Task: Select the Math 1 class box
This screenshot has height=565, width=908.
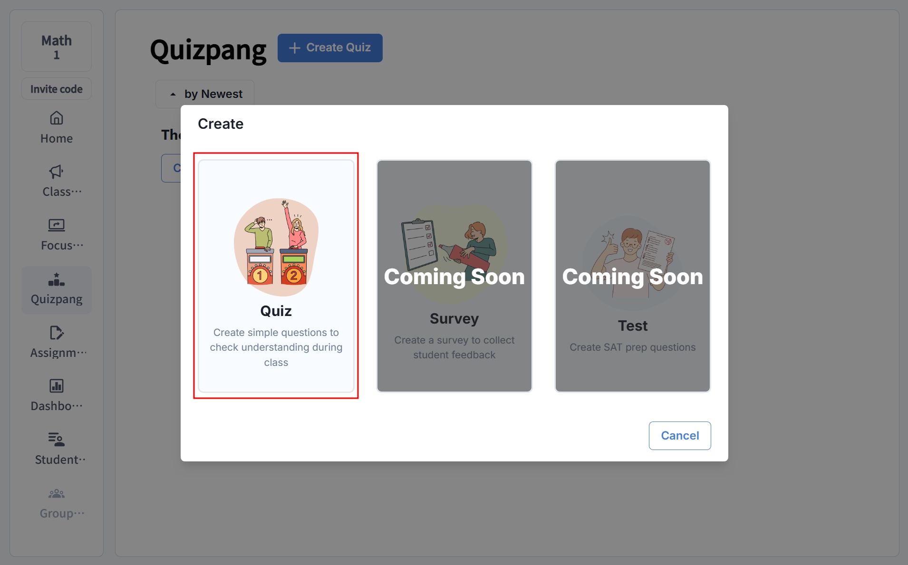Action: (57, 47)
